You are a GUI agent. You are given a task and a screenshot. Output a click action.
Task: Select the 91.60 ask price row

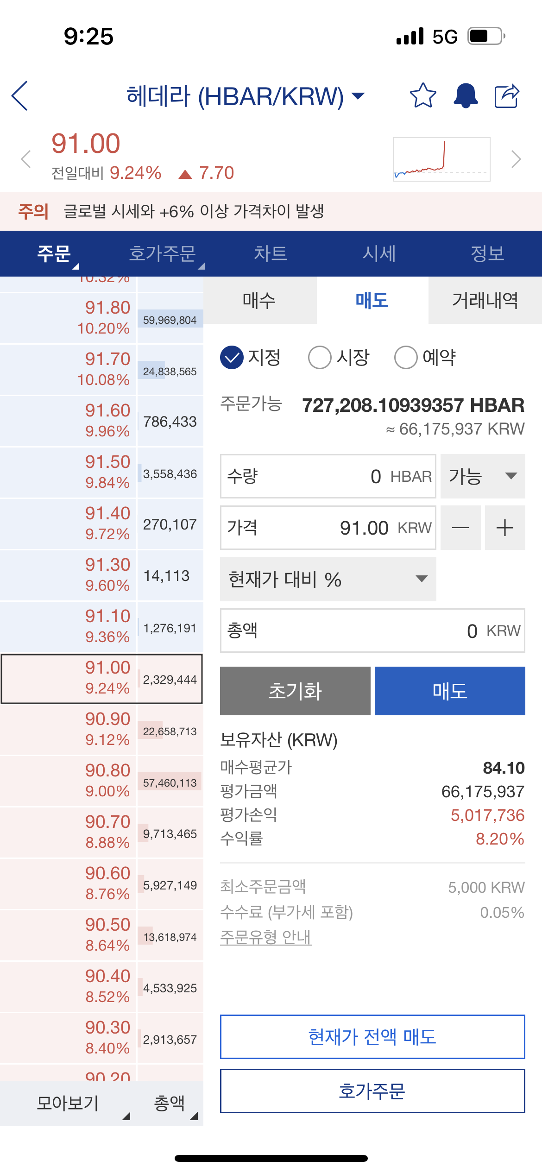click(x=101, y=421)
